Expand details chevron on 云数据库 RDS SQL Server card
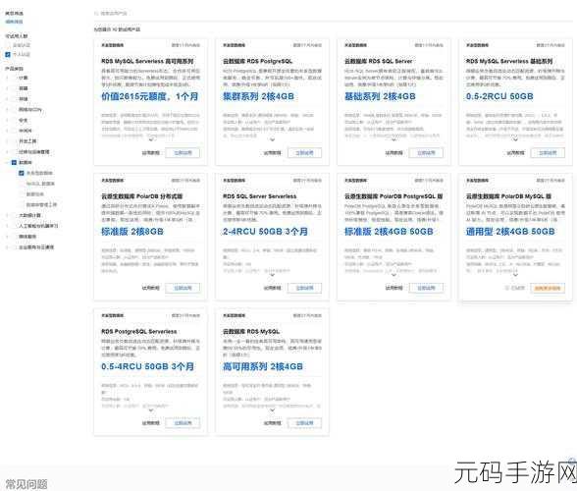577x491 pixels. tap(393, 139)
